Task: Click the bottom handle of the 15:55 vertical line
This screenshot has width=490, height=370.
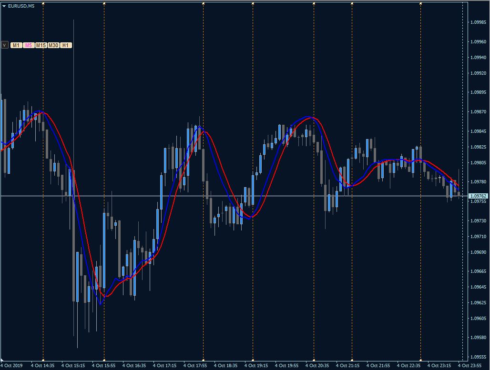Action: point(104,359)
